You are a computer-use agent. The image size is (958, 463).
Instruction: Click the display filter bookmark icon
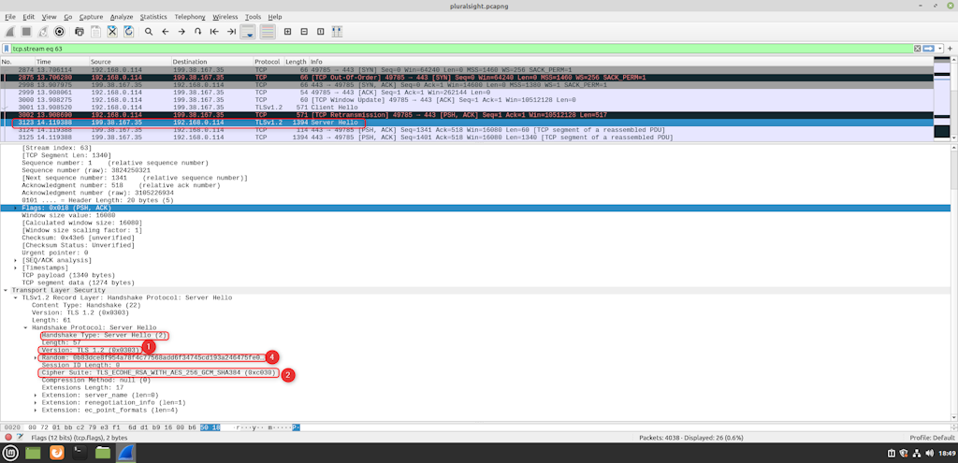click(7, 49)
